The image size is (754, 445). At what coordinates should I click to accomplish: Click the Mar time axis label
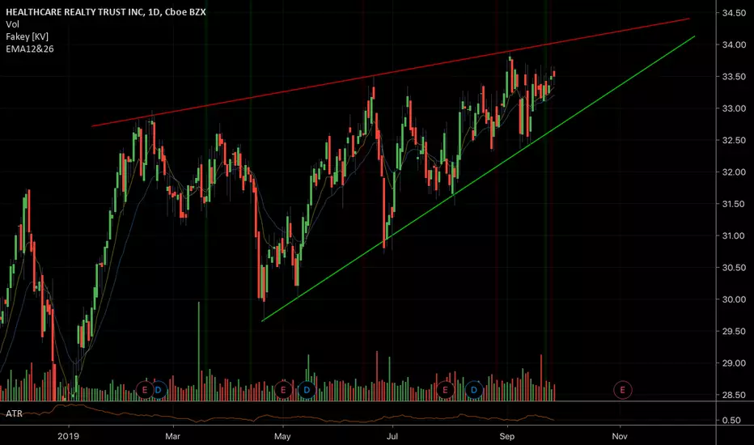[x=172, y=436]
